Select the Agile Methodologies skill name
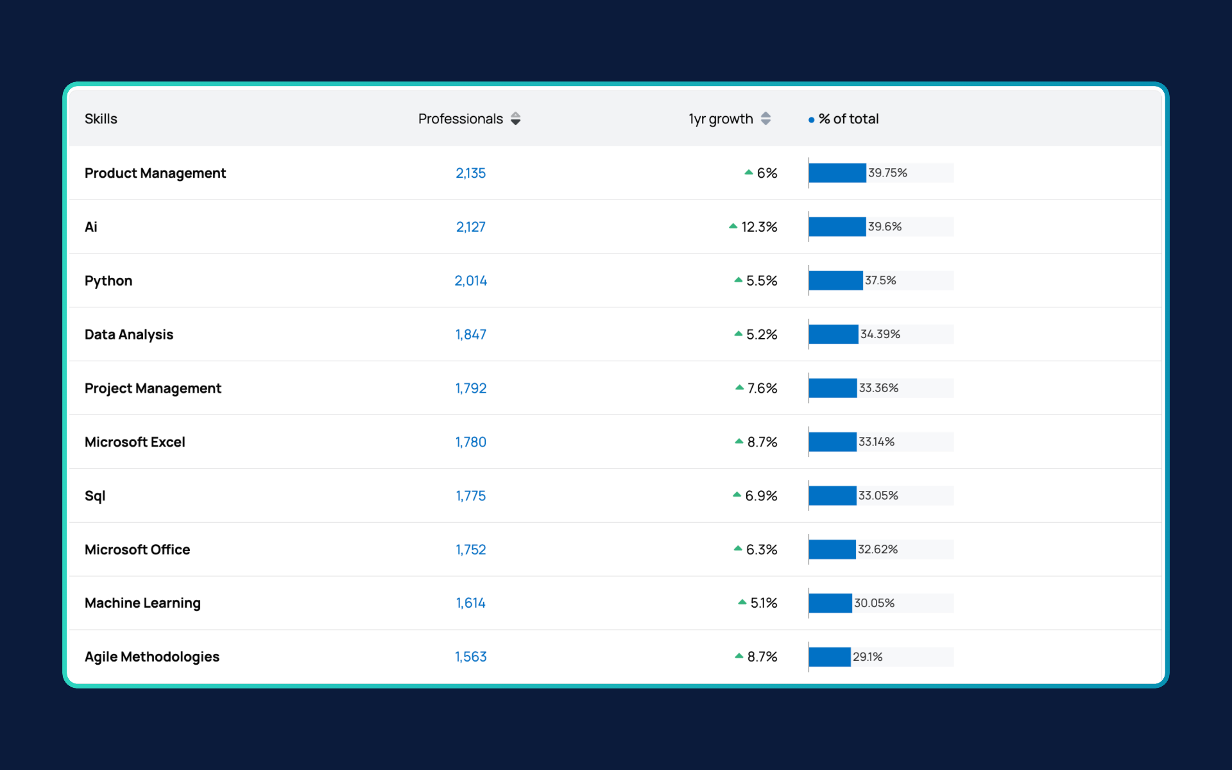The image size is (1232, 770). click(152, 657)
